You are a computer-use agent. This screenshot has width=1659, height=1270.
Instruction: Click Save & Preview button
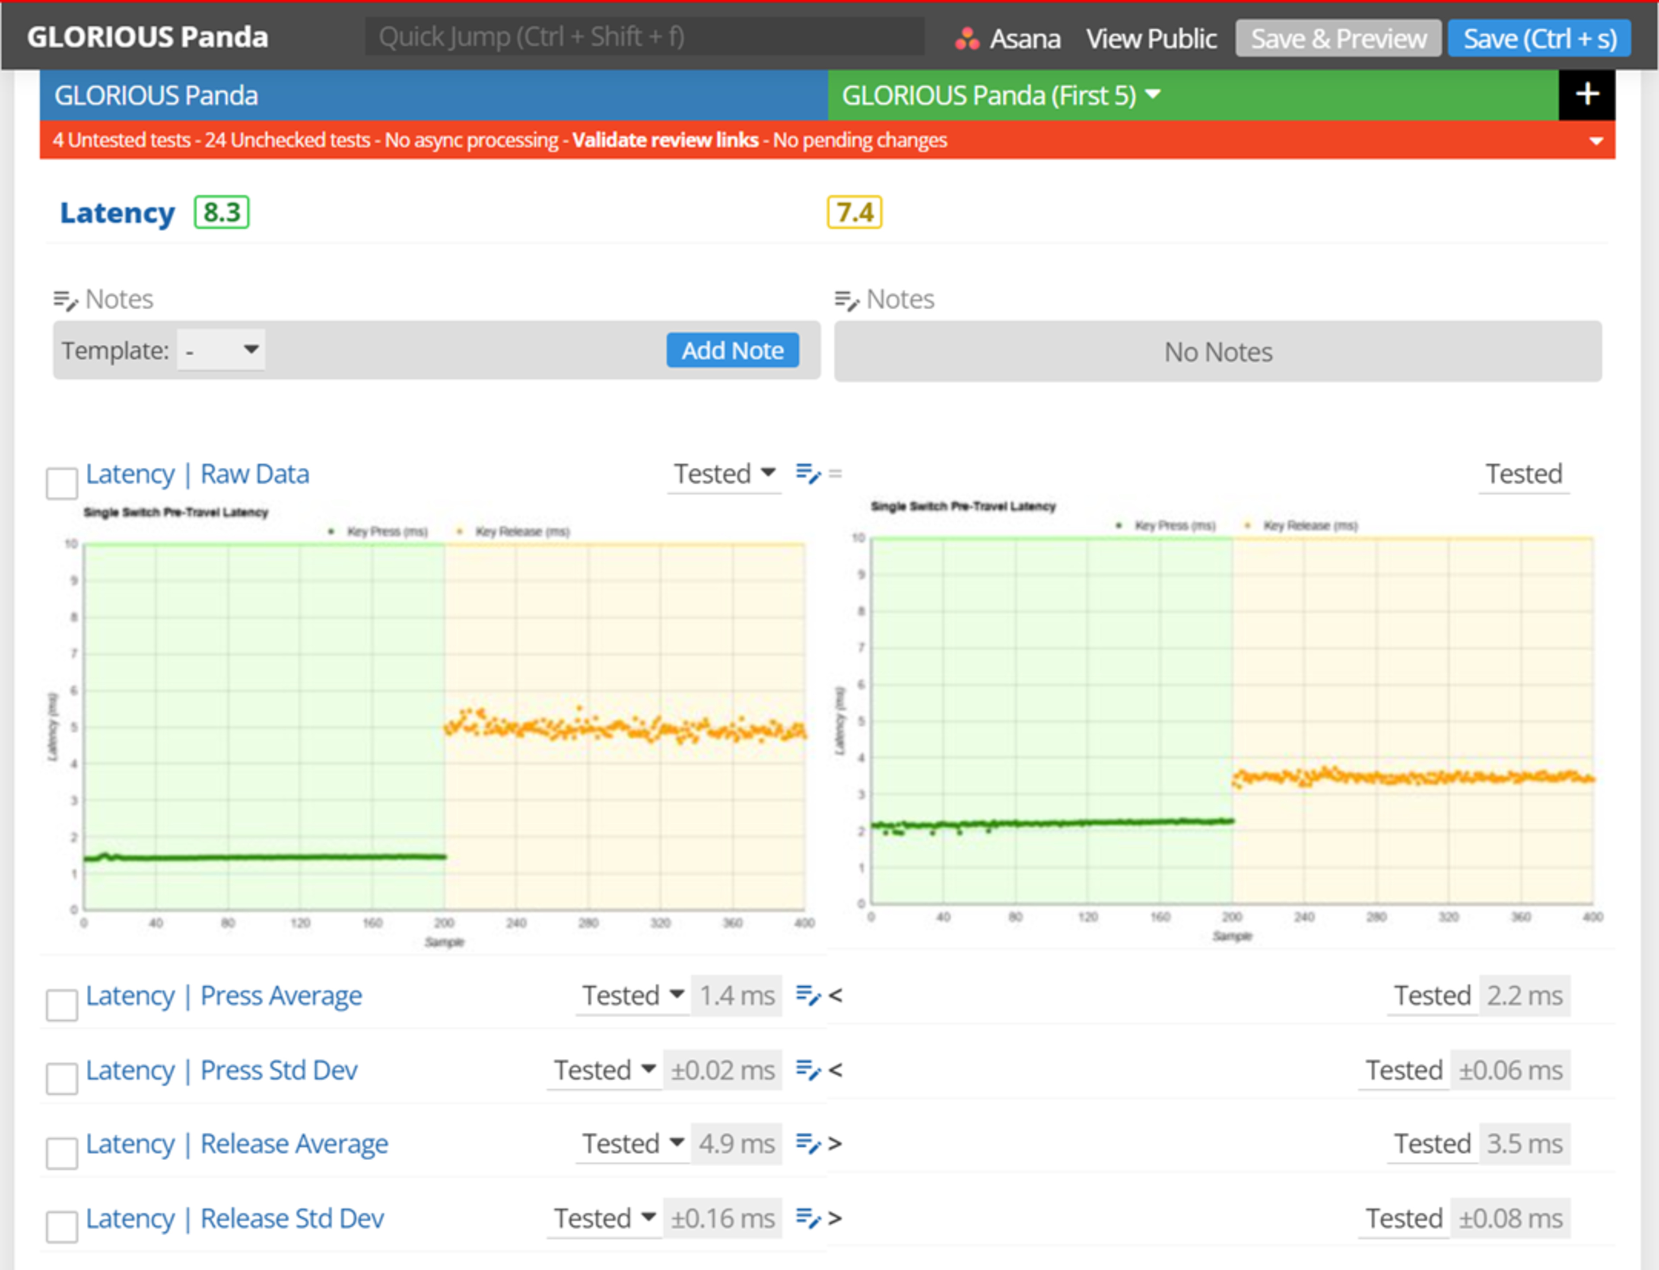(x=1338, y=38)
